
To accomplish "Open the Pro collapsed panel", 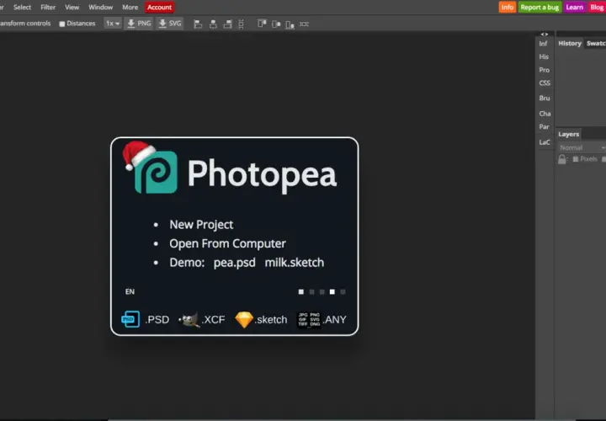I will [x=545, y=70].
